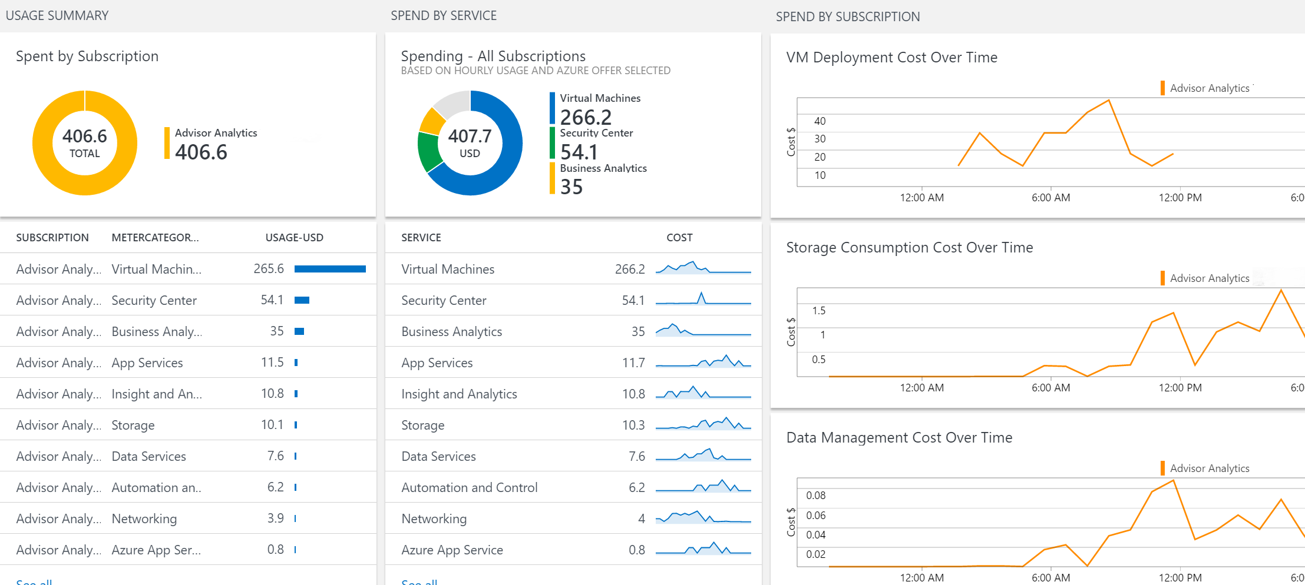Image resolution: width=1305 pixels, height=585 pixels.
Task: Toggle Advisor Analytics legend in VM Deployment chart
Action: (x=1204, y=88)
